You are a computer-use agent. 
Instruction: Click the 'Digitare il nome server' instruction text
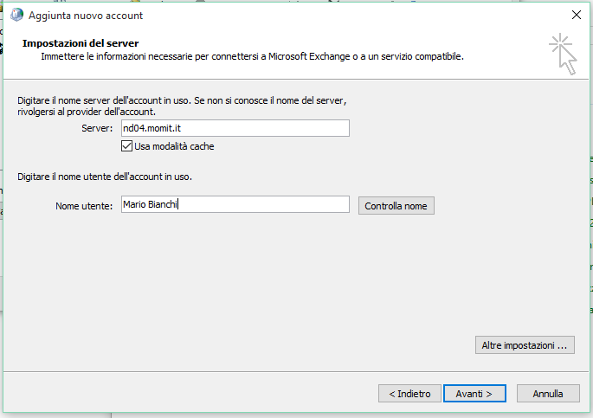click(182, 101)
